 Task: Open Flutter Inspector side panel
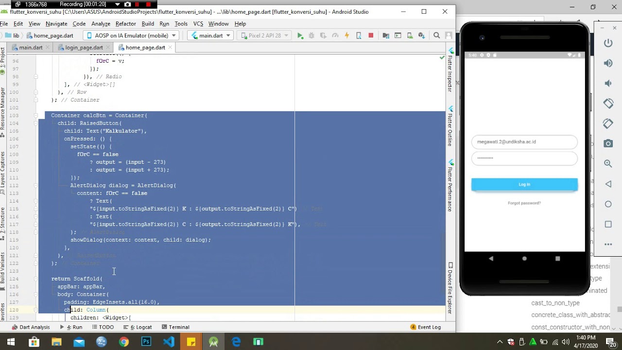[450, 70]
